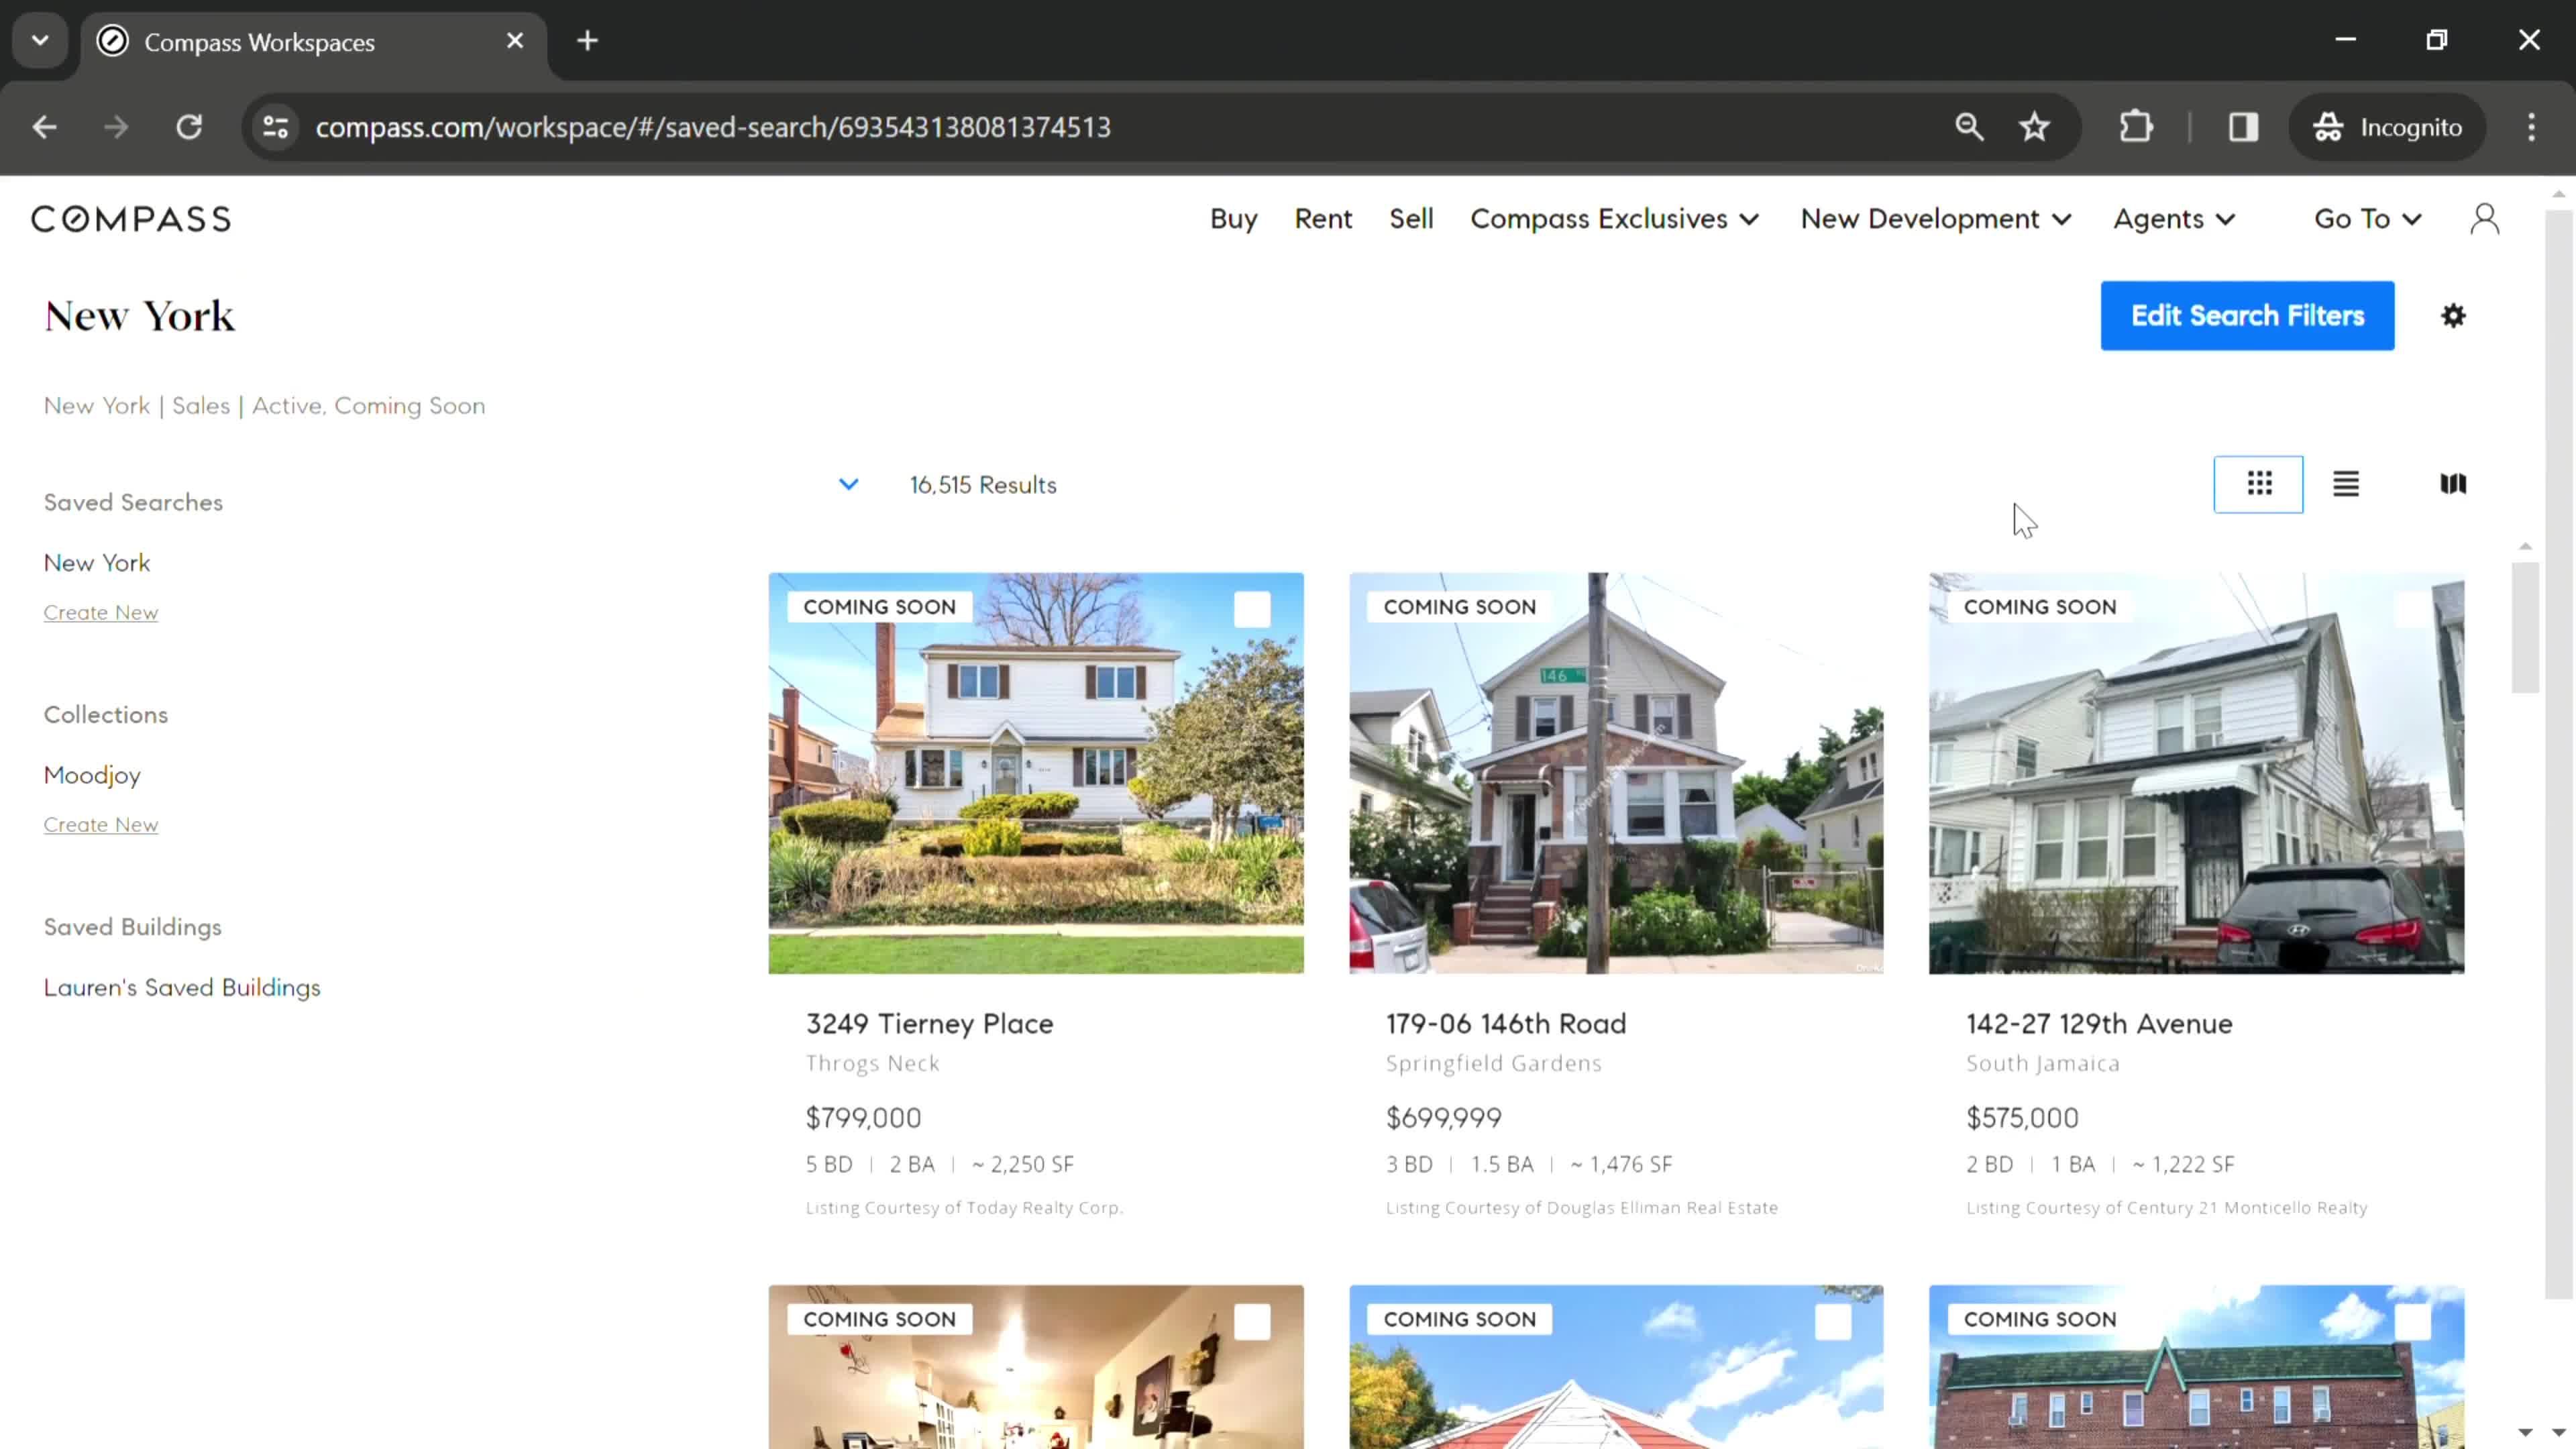The image size is (2576, 1449).
Task: Open Chrome three-dot menu
Action: pos(2531,127)
